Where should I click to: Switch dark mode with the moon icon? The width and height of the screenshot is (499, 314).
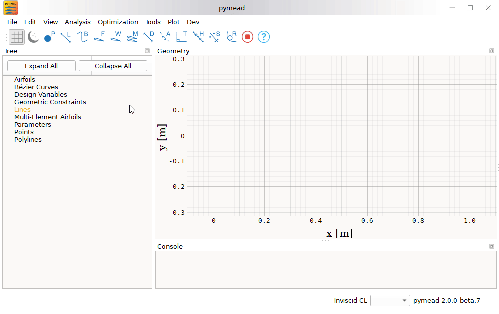pyautogui.click(x=33, y=37)
